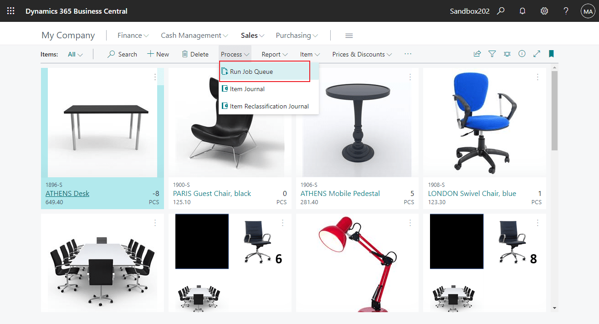Expand the Items list to full page
Image resolution: width=599 pixels, height=324 pixels.
point(537,54)
